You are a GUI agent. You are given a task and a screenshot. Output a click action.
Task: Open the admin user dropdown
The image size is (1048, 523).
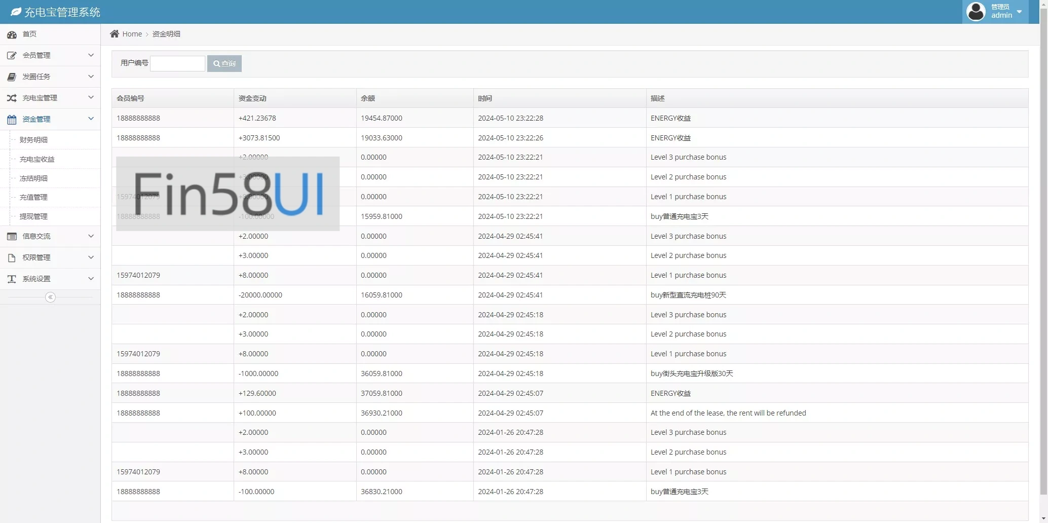point(995,12)
